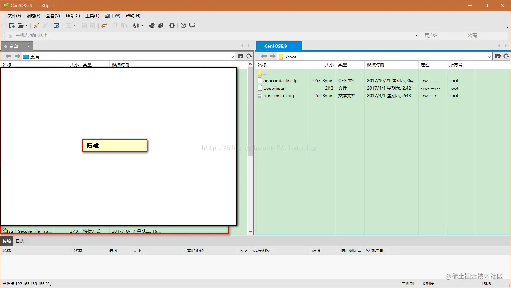511x288 pixels.
Task: Open Options with the gear icon
Action: click(x=172, y=25)
